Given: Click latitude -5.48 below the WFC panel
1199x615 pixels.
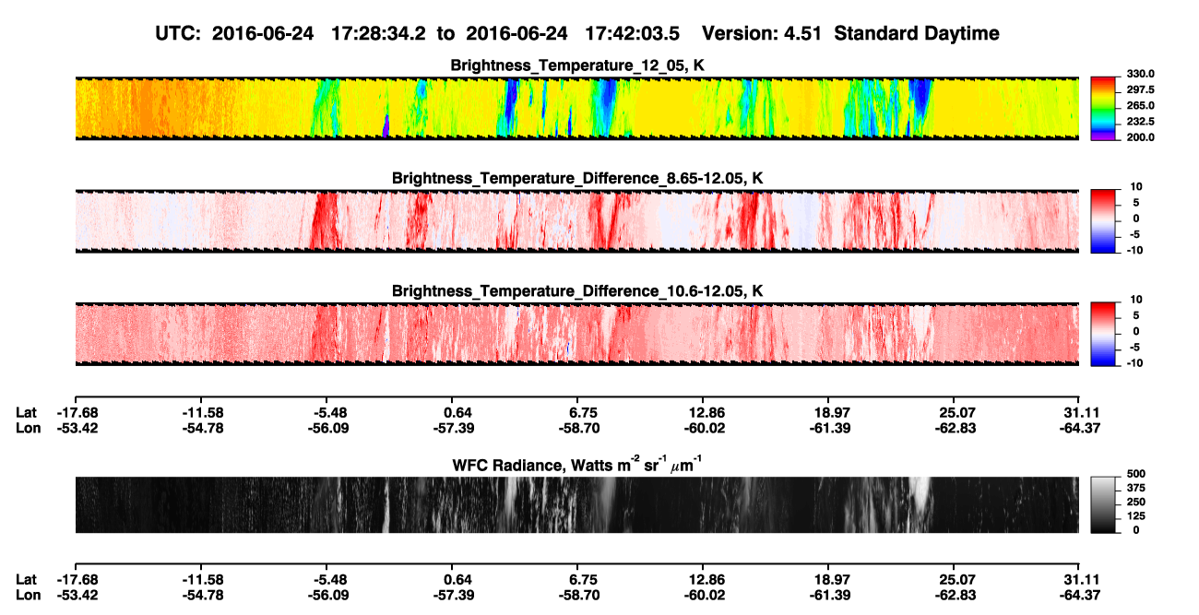Looking at the screenshot, I should tap(329, 580).
